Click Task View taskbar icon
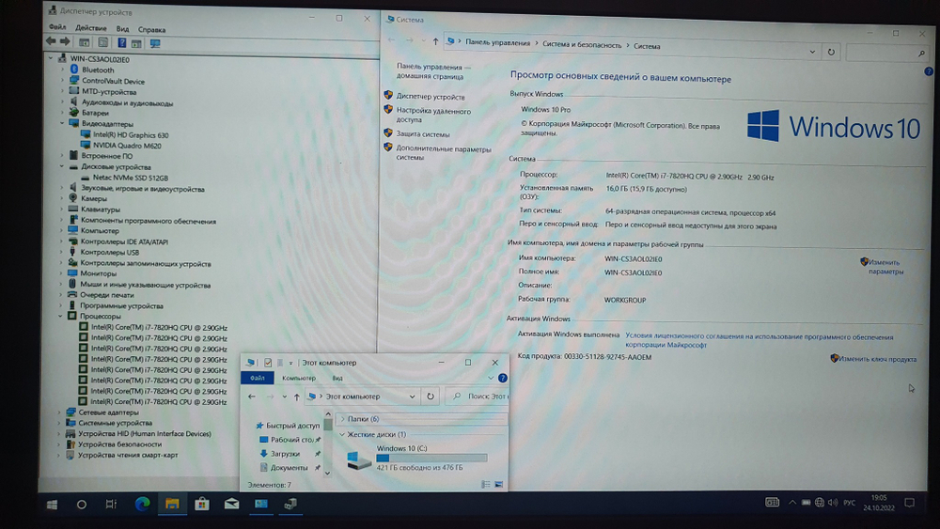 coord(111,505)
